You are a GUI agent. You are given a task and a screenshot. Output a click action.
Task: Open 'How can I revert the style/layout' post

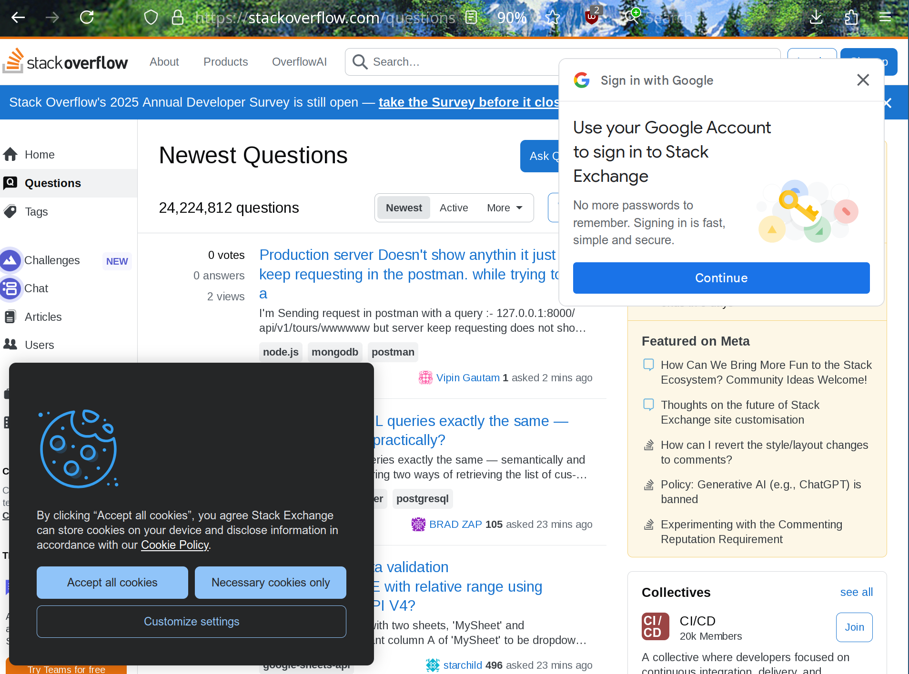point(764,452)
